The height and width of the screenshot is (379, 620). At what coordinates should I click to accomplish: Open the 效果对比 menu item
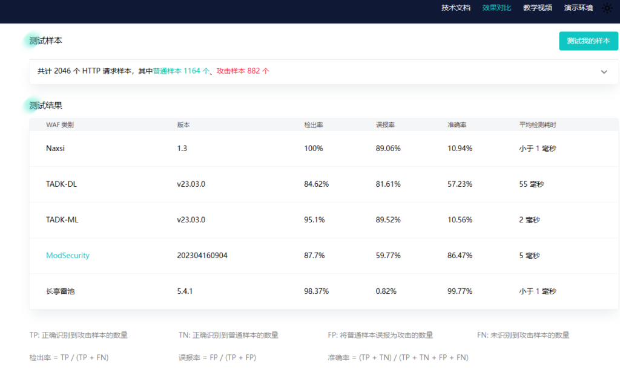coord(496,8)
